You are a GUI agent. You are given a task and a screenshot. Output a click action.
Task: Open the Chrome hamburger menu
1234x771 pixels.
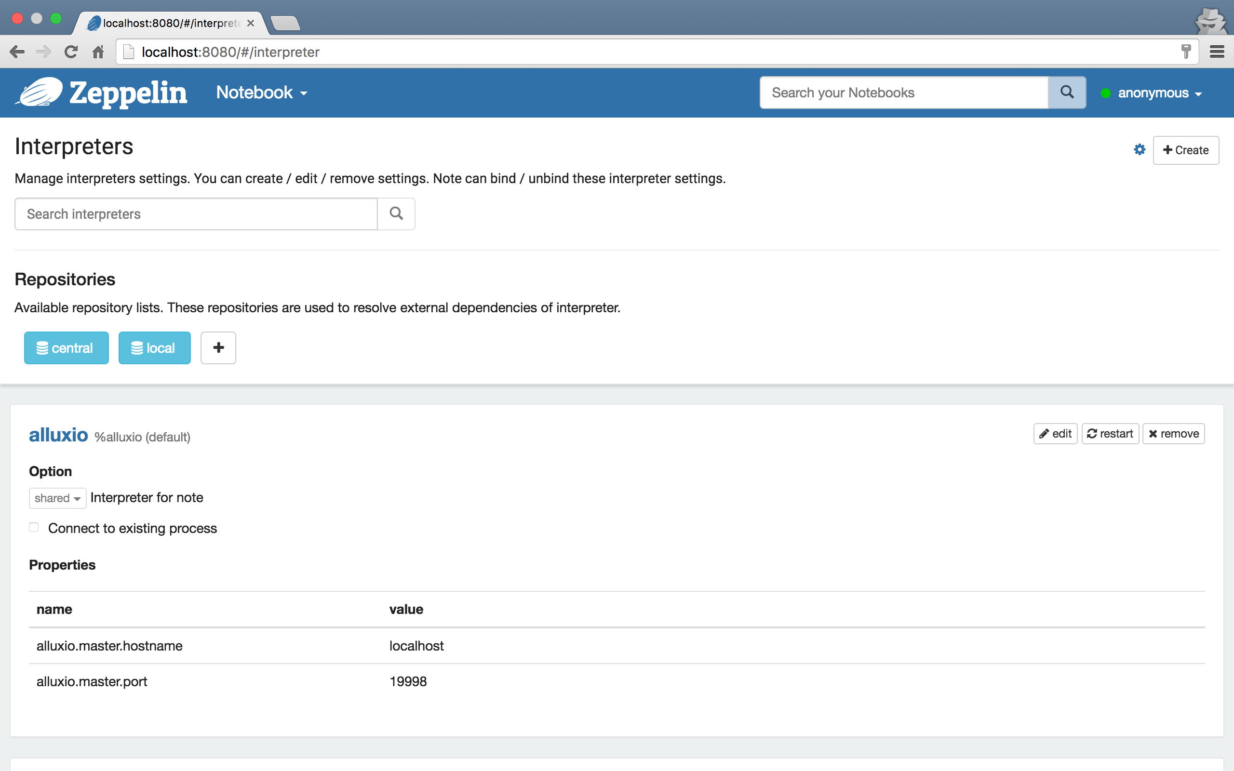coord(1217,52)
